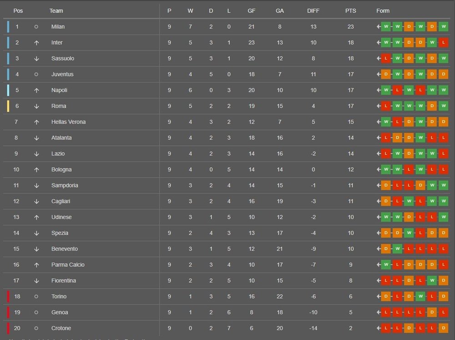Open the Juventus team link
Screen dimensions: 455x340
click(62, 74)
